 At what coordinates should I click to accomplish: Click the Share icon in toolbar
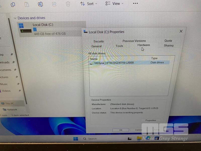click(54, 4)
